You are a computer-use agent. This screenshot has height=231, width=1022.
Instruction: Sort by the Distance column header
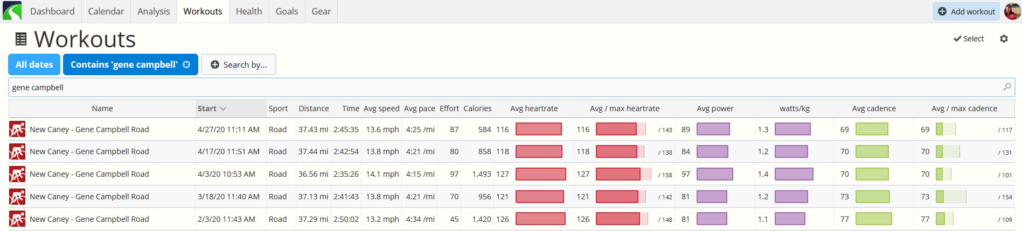click(x=314, y=109)
